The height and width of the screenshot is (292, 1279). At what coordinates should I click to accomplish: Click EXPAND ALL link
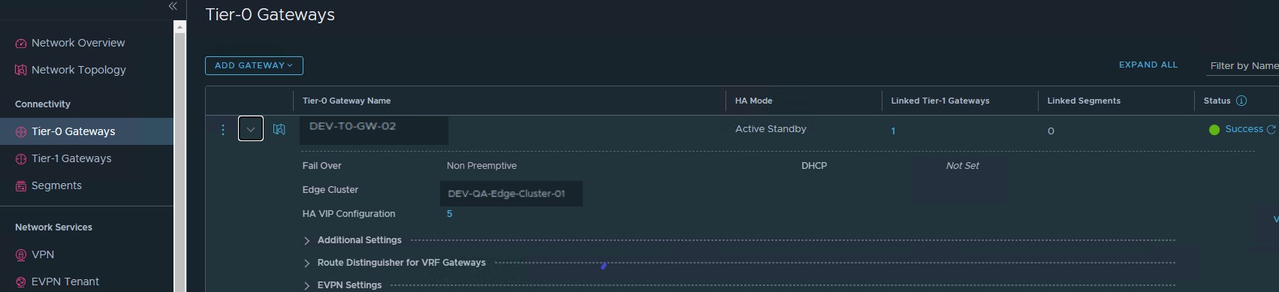1148,65
